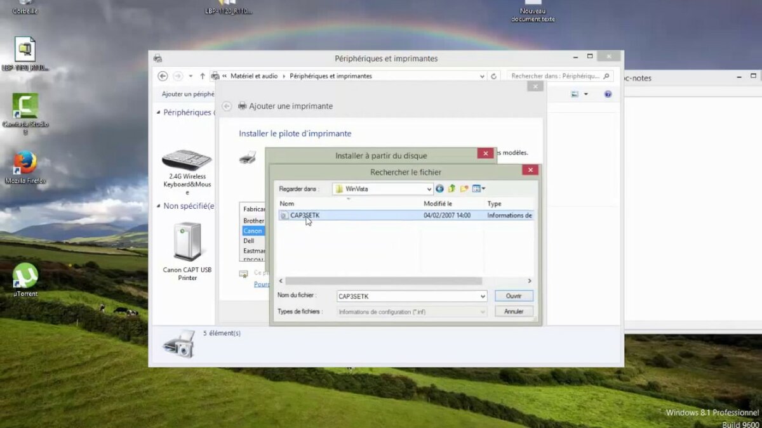Click the change view icon in toolbar
Screen dimensions: 762x428
575,94
